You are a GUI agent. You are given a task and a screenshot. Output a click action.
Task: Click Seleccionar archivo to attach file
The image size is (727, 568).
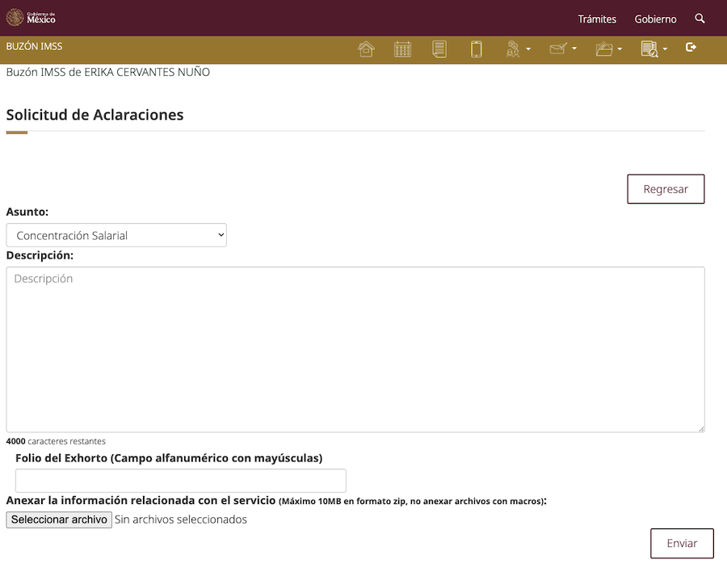[59, 520]
